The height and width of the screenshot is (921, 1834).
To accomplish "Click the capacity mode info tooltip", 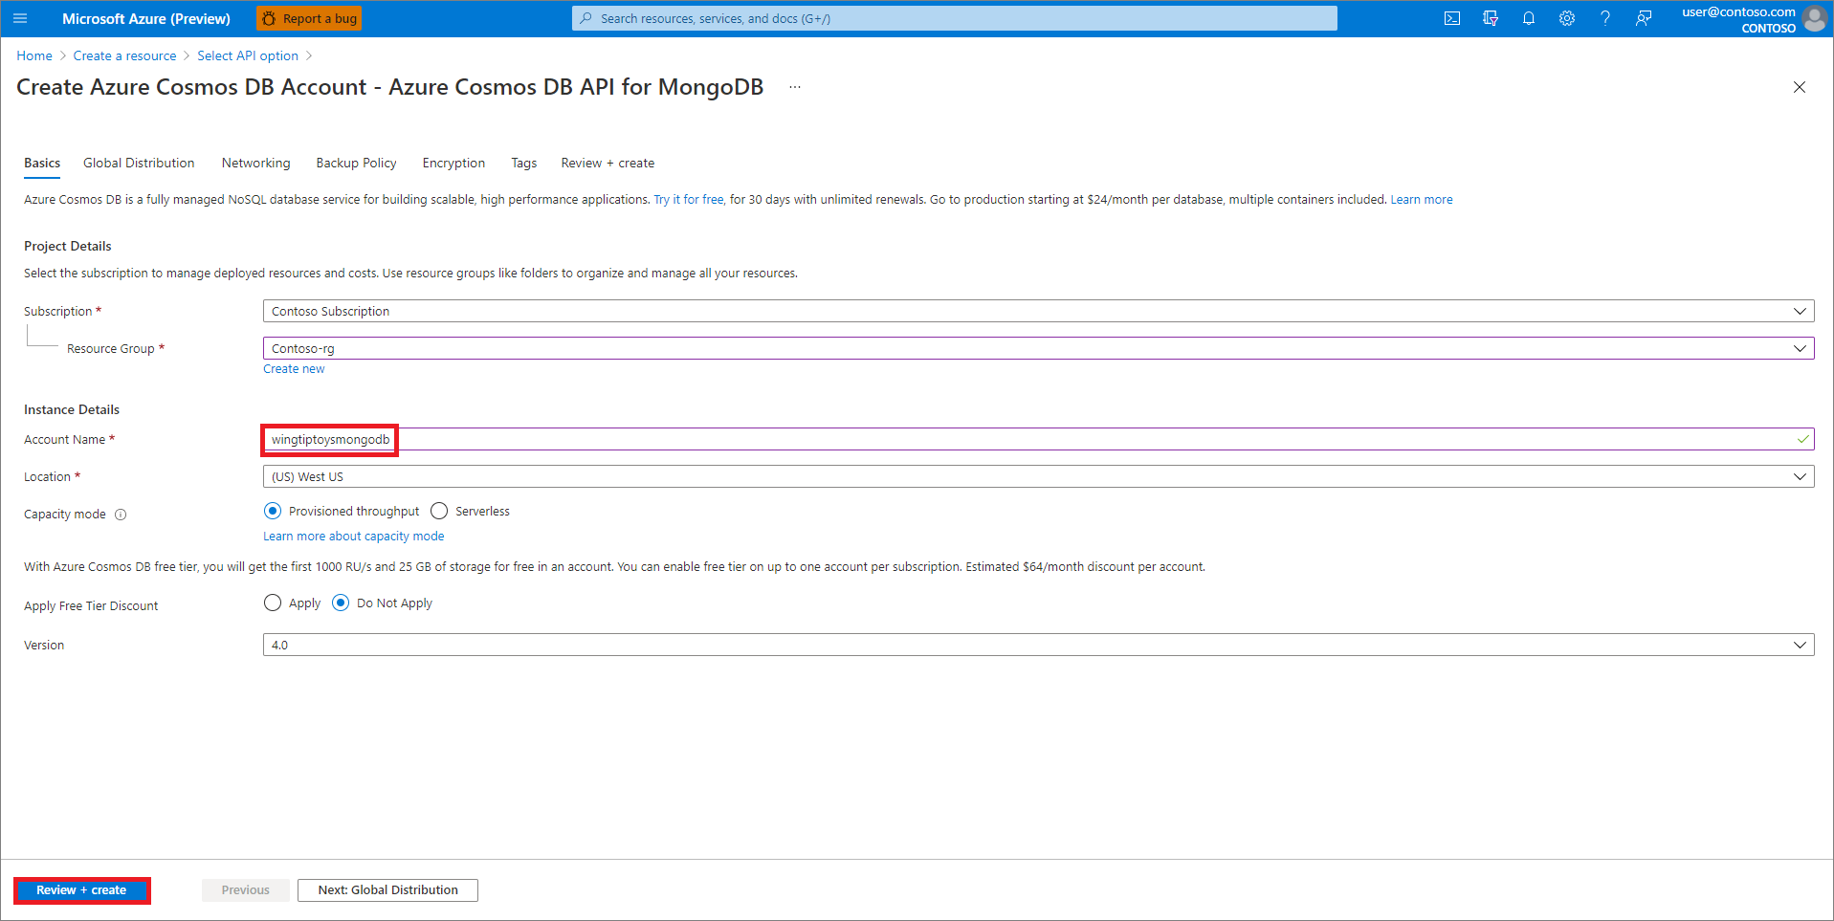I will 121,514.
